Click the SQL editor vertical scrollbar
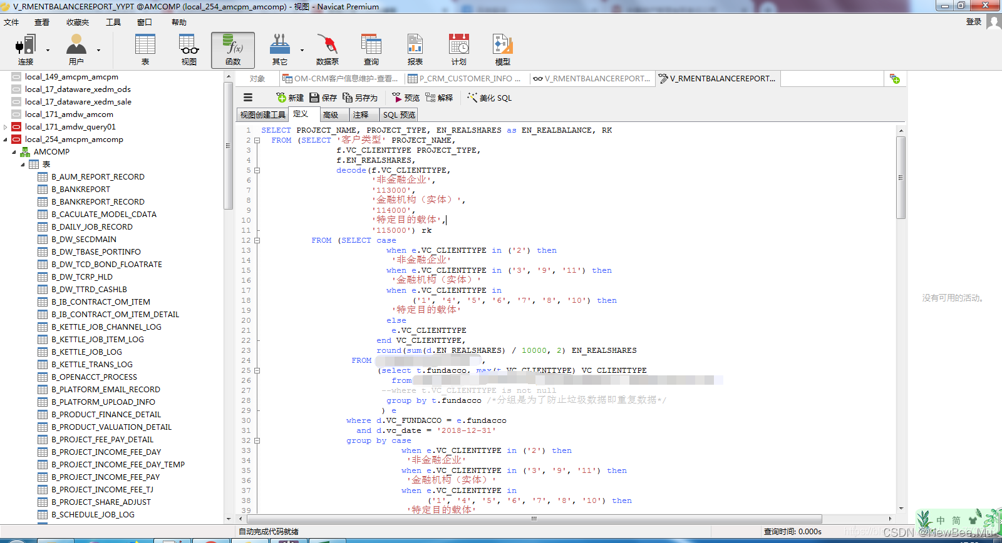1002x543 pixels. 901,177
